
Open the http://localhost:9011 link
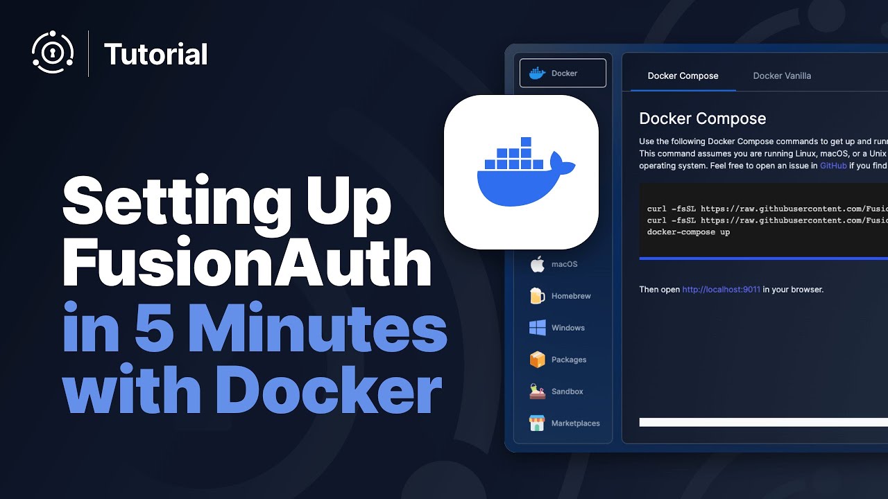(x=721, y=290)
